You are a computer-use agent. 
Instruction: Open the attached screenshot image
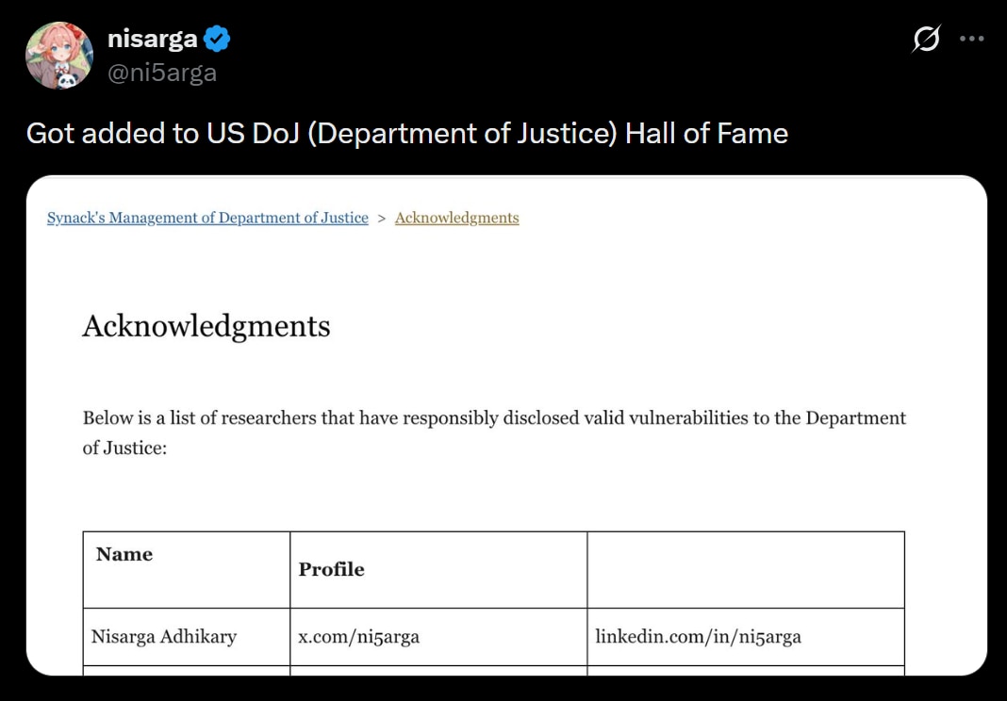pyautogui.click(x=506, y=426)
